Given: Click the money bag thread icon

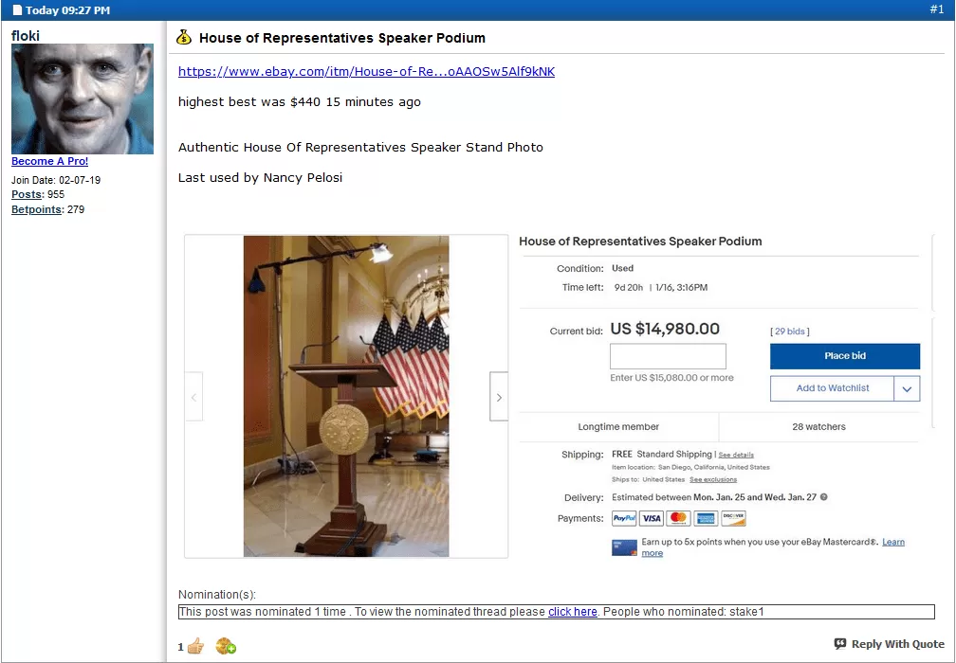Looking at the screenshot, I should [x=184, y=38].
